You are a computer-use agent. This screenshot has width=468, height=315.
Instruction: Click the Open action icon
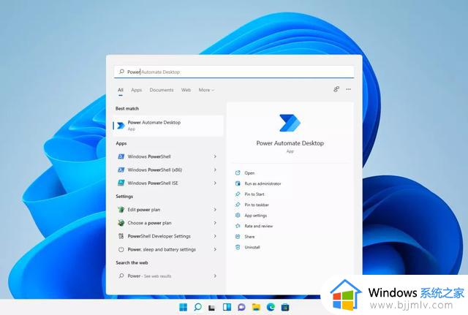(238, 172)
